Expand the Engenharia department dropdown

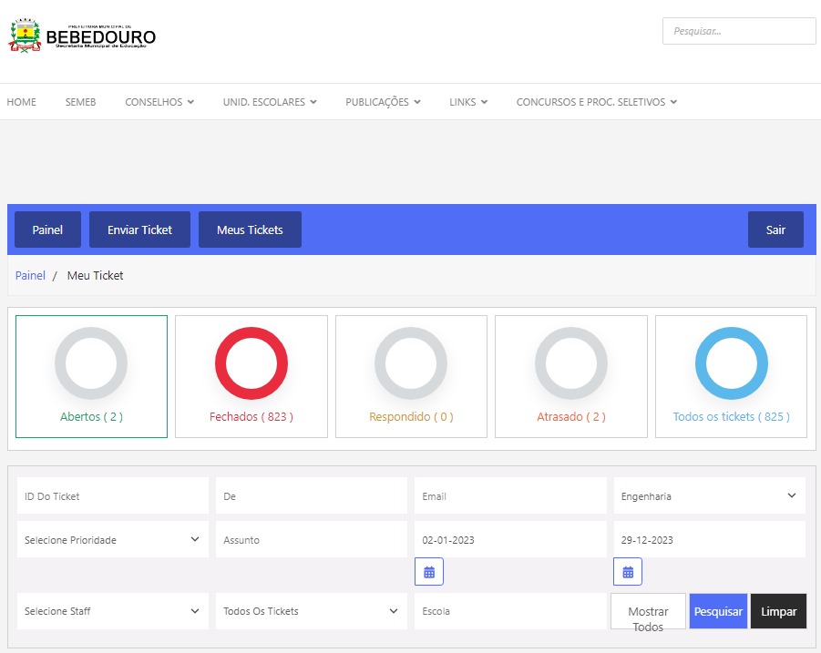[x=709, y=496]
